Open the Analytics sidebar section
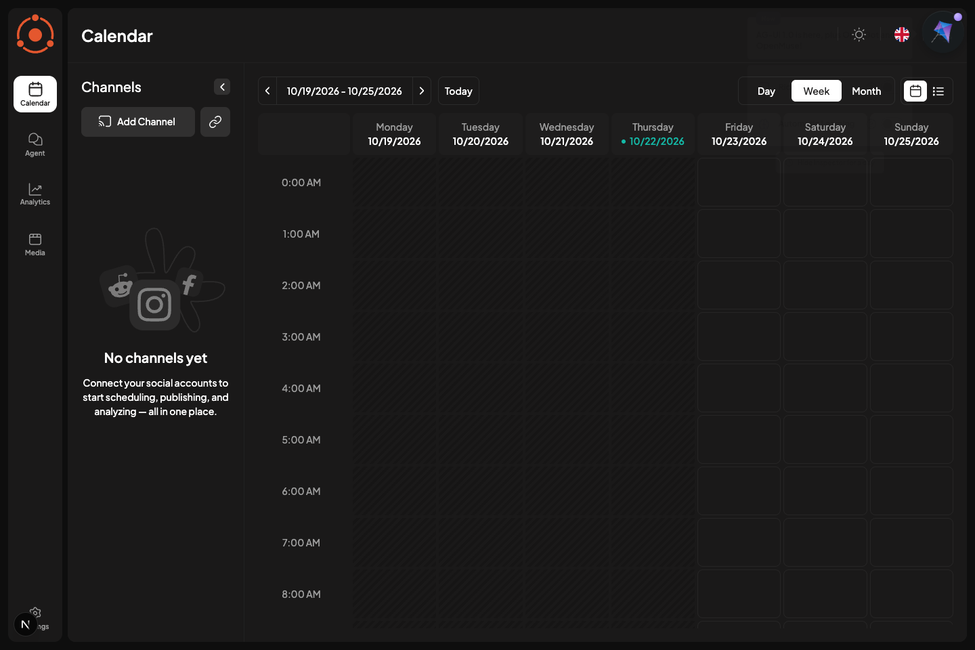The image size is (975, 650). pos(35,194)
